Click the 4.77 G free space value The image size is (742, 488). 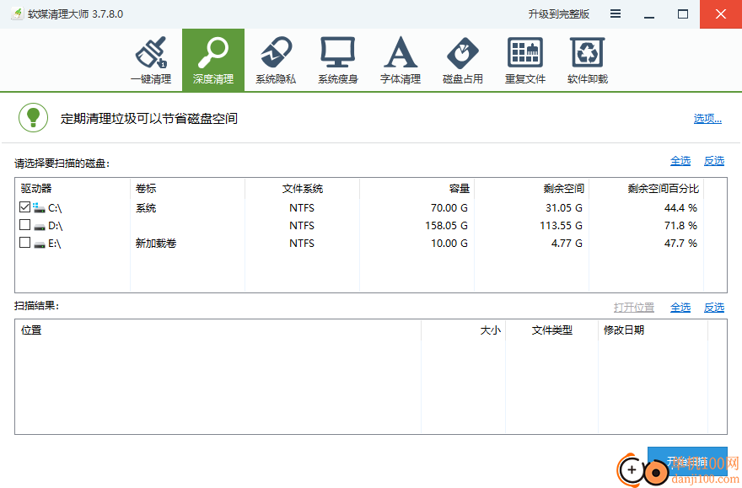coord(567,244)
